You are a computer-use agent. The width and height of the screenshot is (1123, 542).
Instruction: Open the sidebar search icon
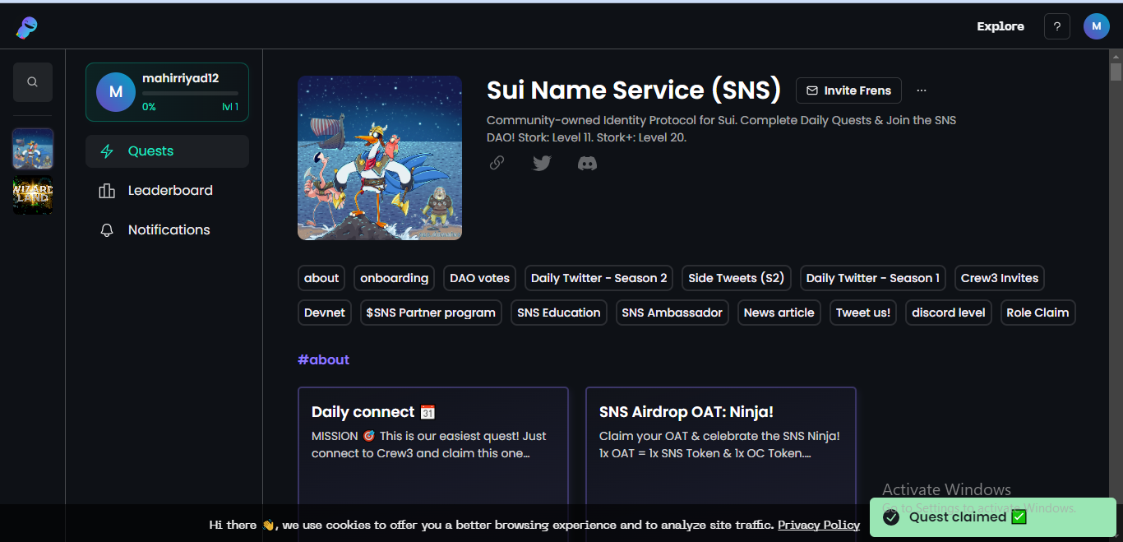[x=33, y=82]
